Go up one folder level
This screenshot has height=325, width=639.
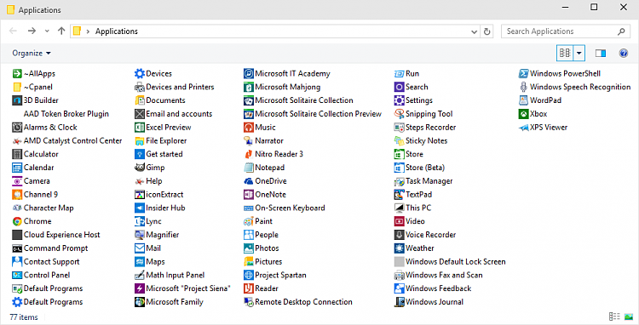point(61,31)
